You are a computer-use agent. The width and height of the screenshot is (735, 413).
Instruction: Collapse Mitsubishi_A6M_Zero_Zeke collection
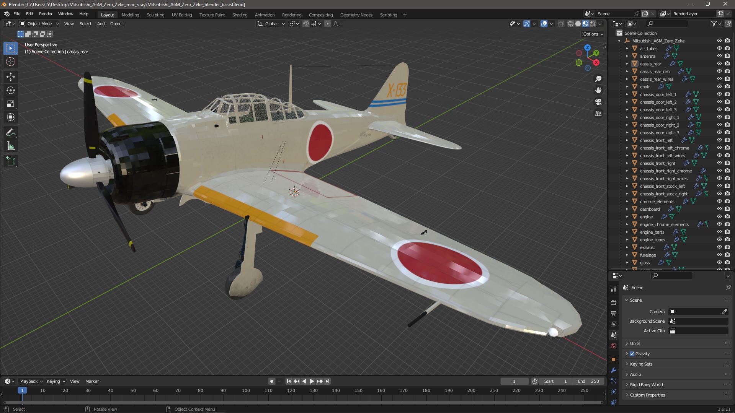619,41
